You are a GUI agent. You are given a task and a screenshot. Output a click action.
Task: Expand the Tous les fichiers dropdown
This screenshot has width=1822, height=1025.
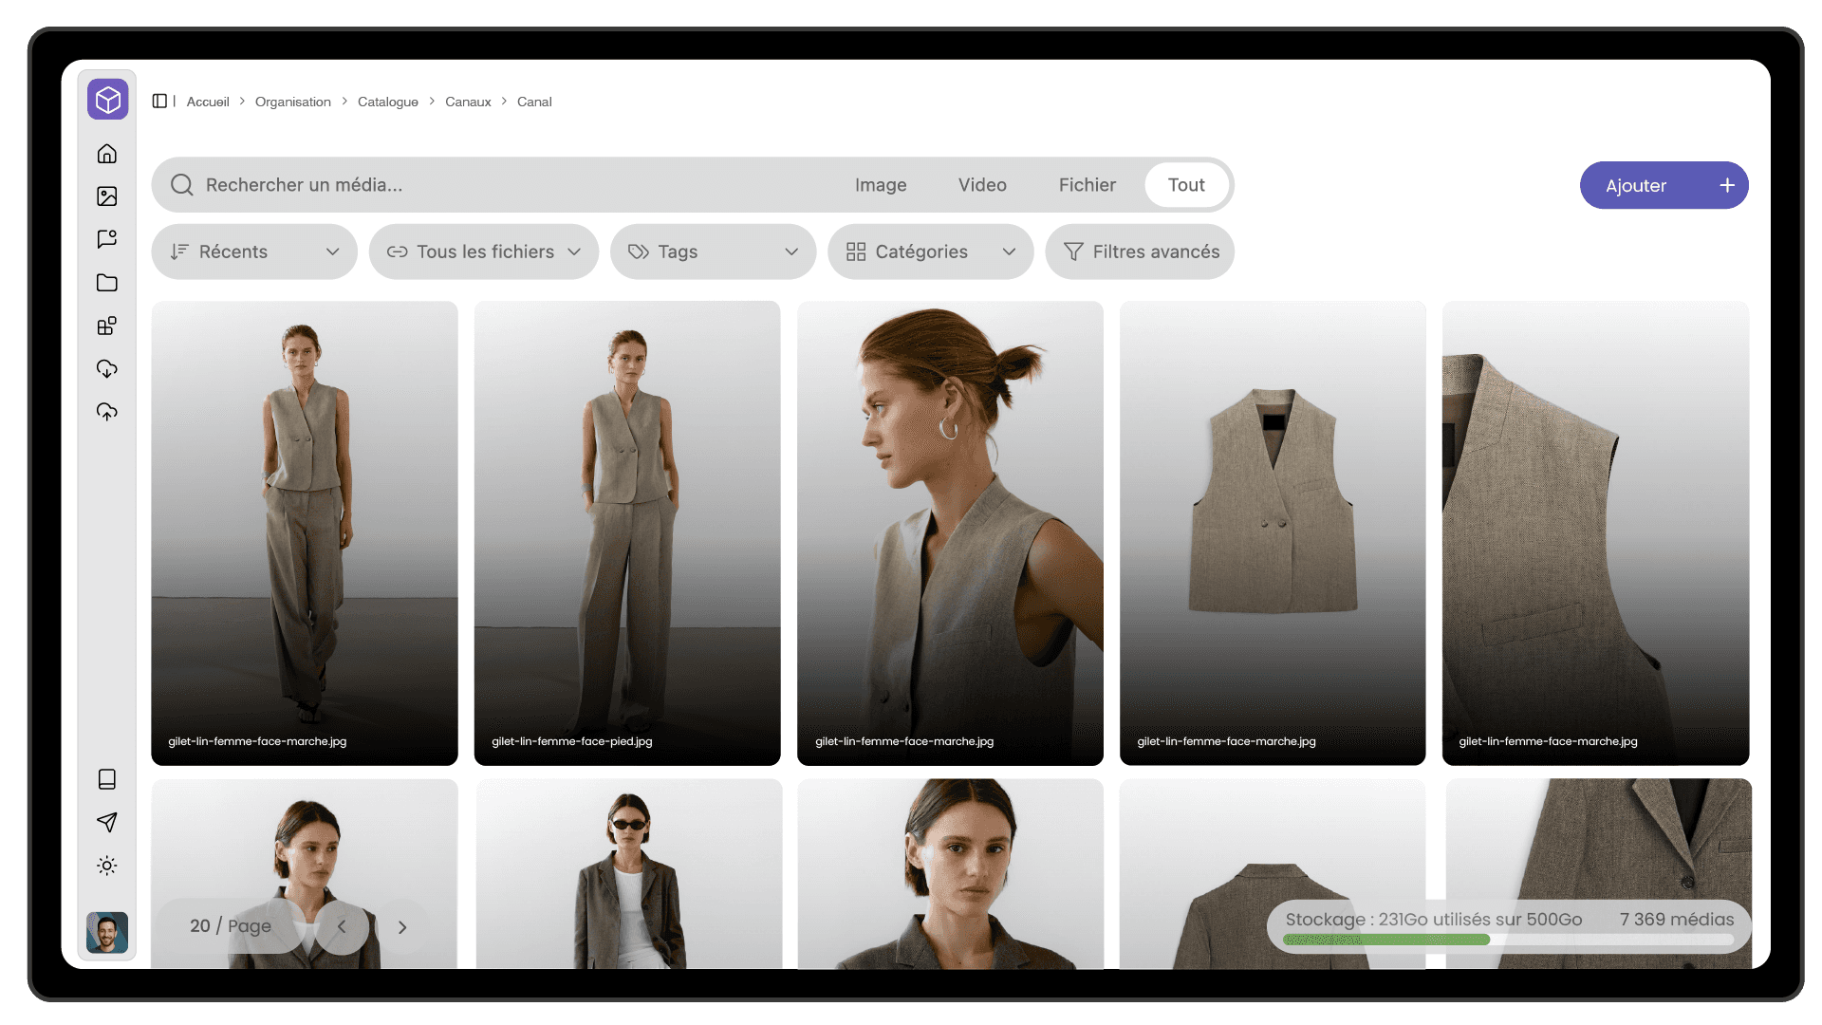484,252
